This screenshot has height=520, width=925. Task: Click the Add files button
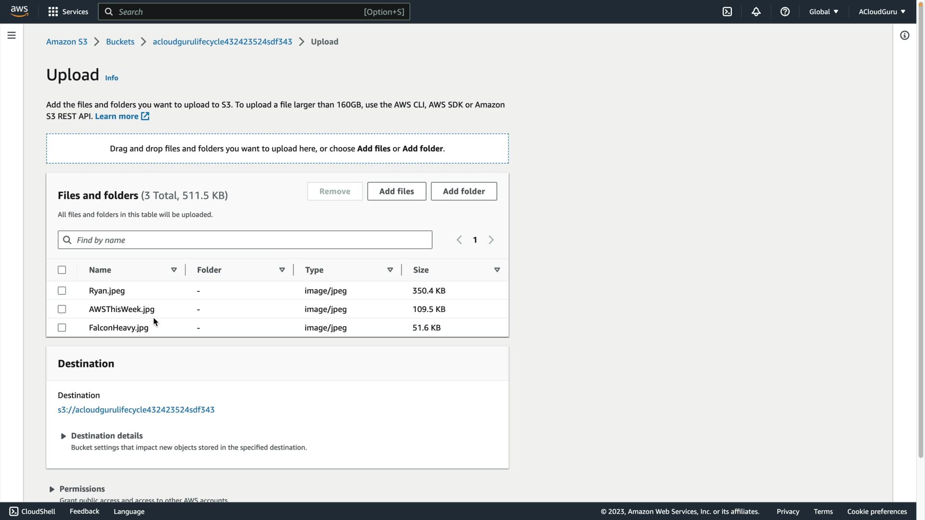point(396,191)
